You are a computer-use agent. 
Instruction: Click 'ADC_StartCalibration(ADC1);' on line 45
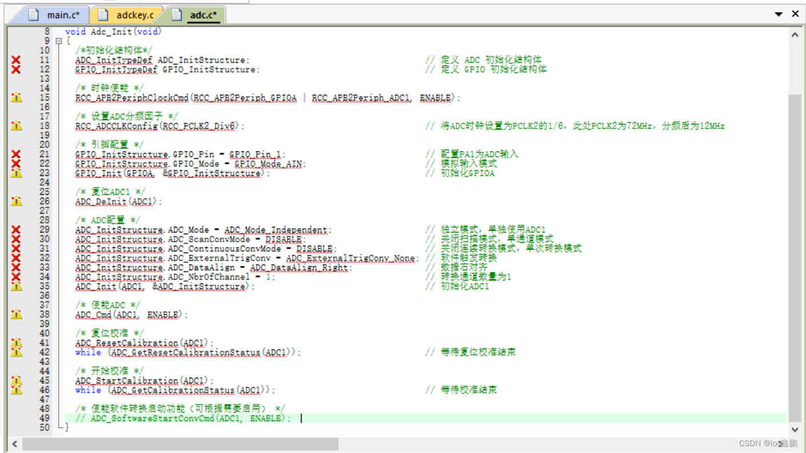tap(145, 381)
